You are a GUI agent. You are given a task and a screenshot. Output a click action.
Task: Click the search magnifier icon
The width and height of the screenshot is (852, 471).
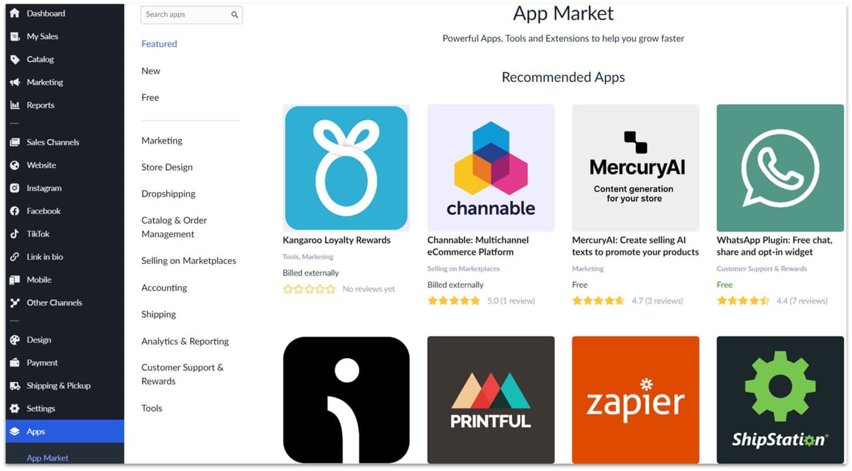click(x=235, y=15)
